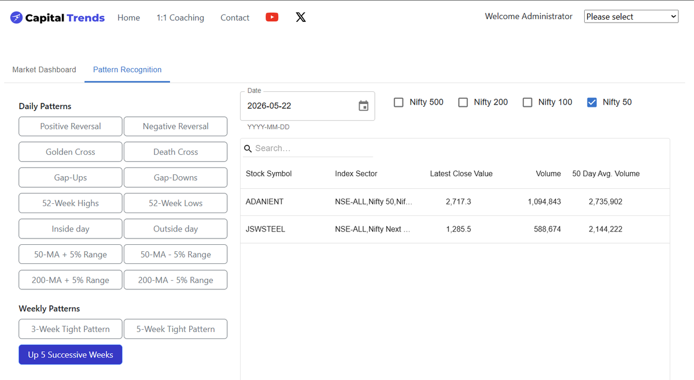Click the Up 5 Successive Weeks button
The image size is (694, 380).
[x=71, y=355]
